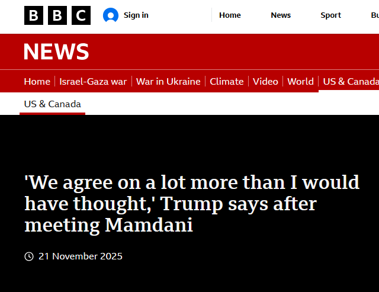Screen dimensions: 379x292
Task: Click the US & Canada sub-navigation link
Action: (52, 104)
